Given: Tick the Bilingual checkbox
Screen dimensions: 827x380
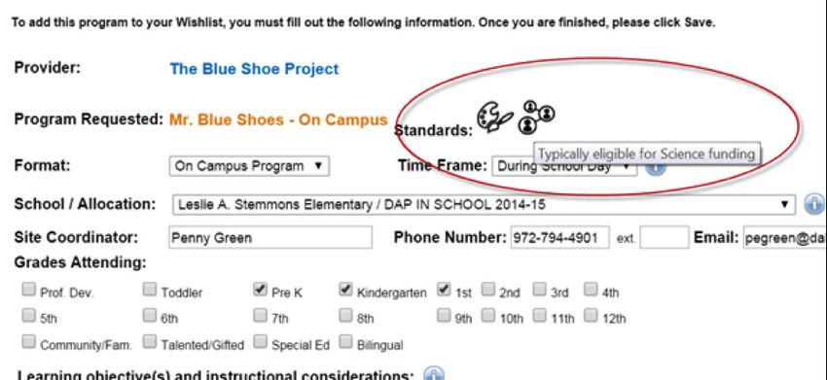Looking at the screenshot, I should (345, 342).
